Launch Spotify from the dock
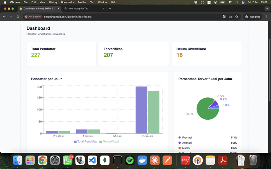The height and width of the screenshot is (169, 271). 130,160
